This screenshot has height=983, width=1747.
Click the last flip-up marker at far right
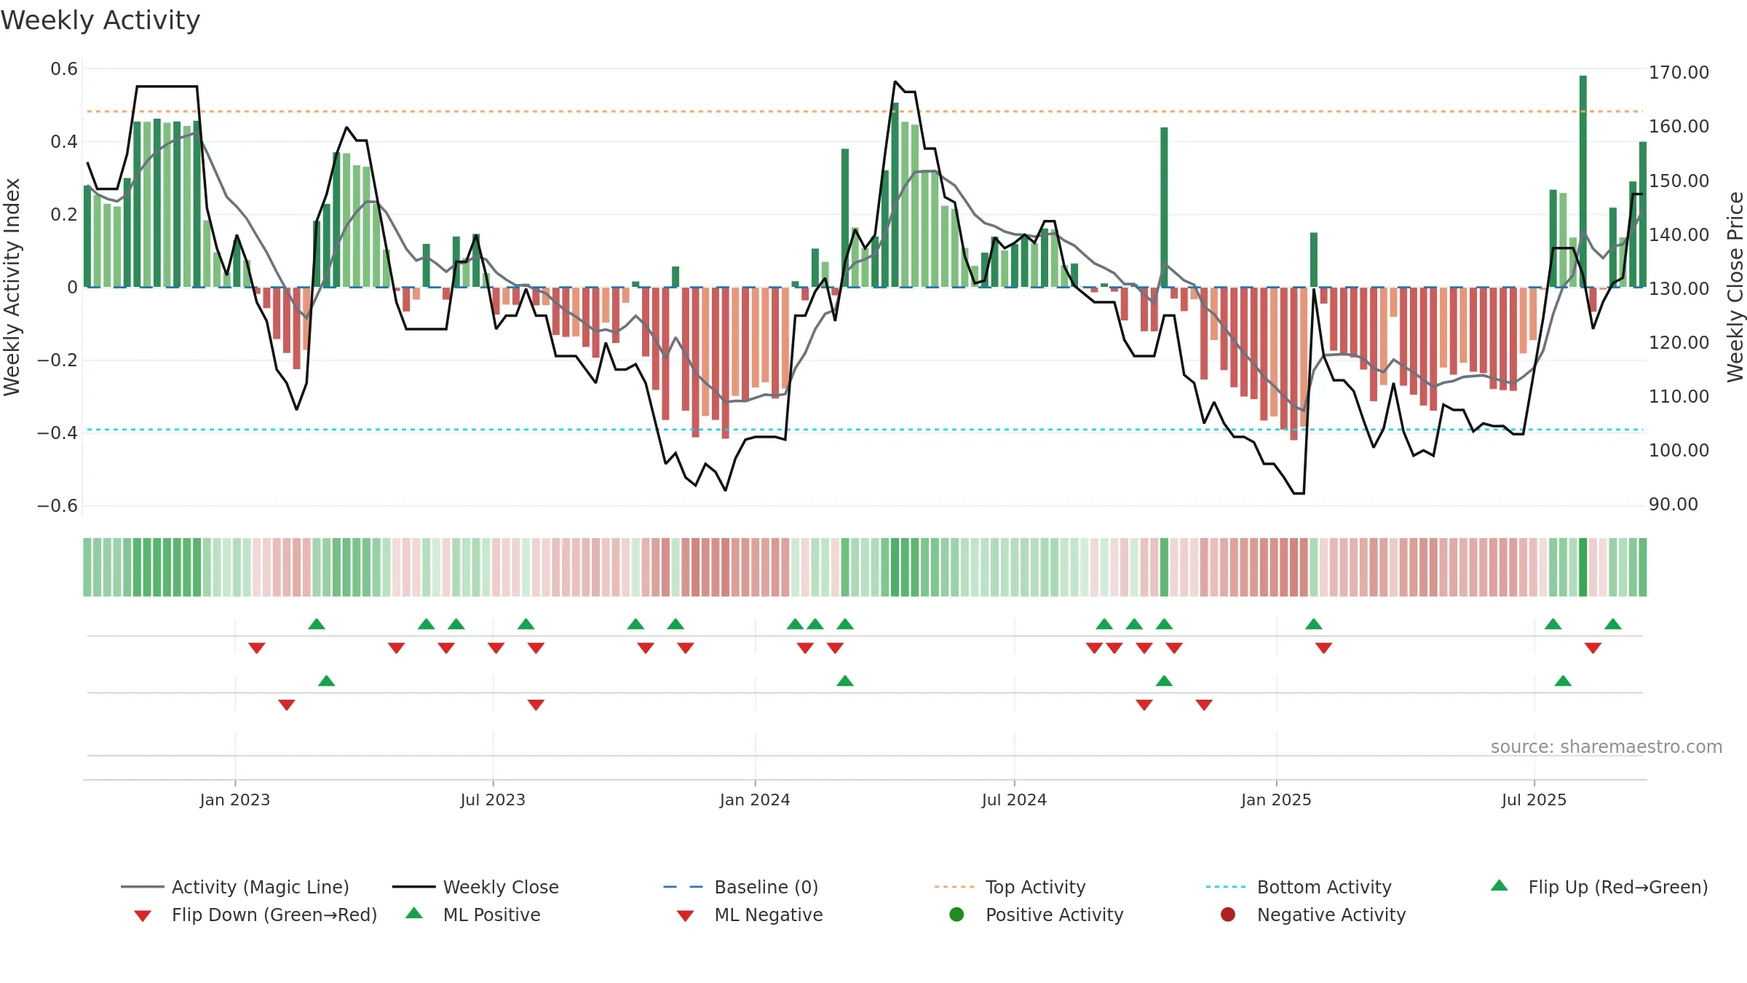1613,624
